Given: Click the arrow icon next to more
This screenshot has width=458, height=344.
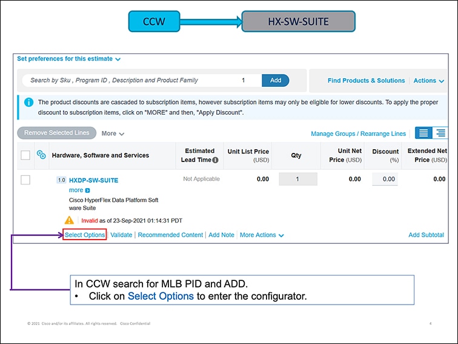Looking at the screenshot, I should coord(87,191).
